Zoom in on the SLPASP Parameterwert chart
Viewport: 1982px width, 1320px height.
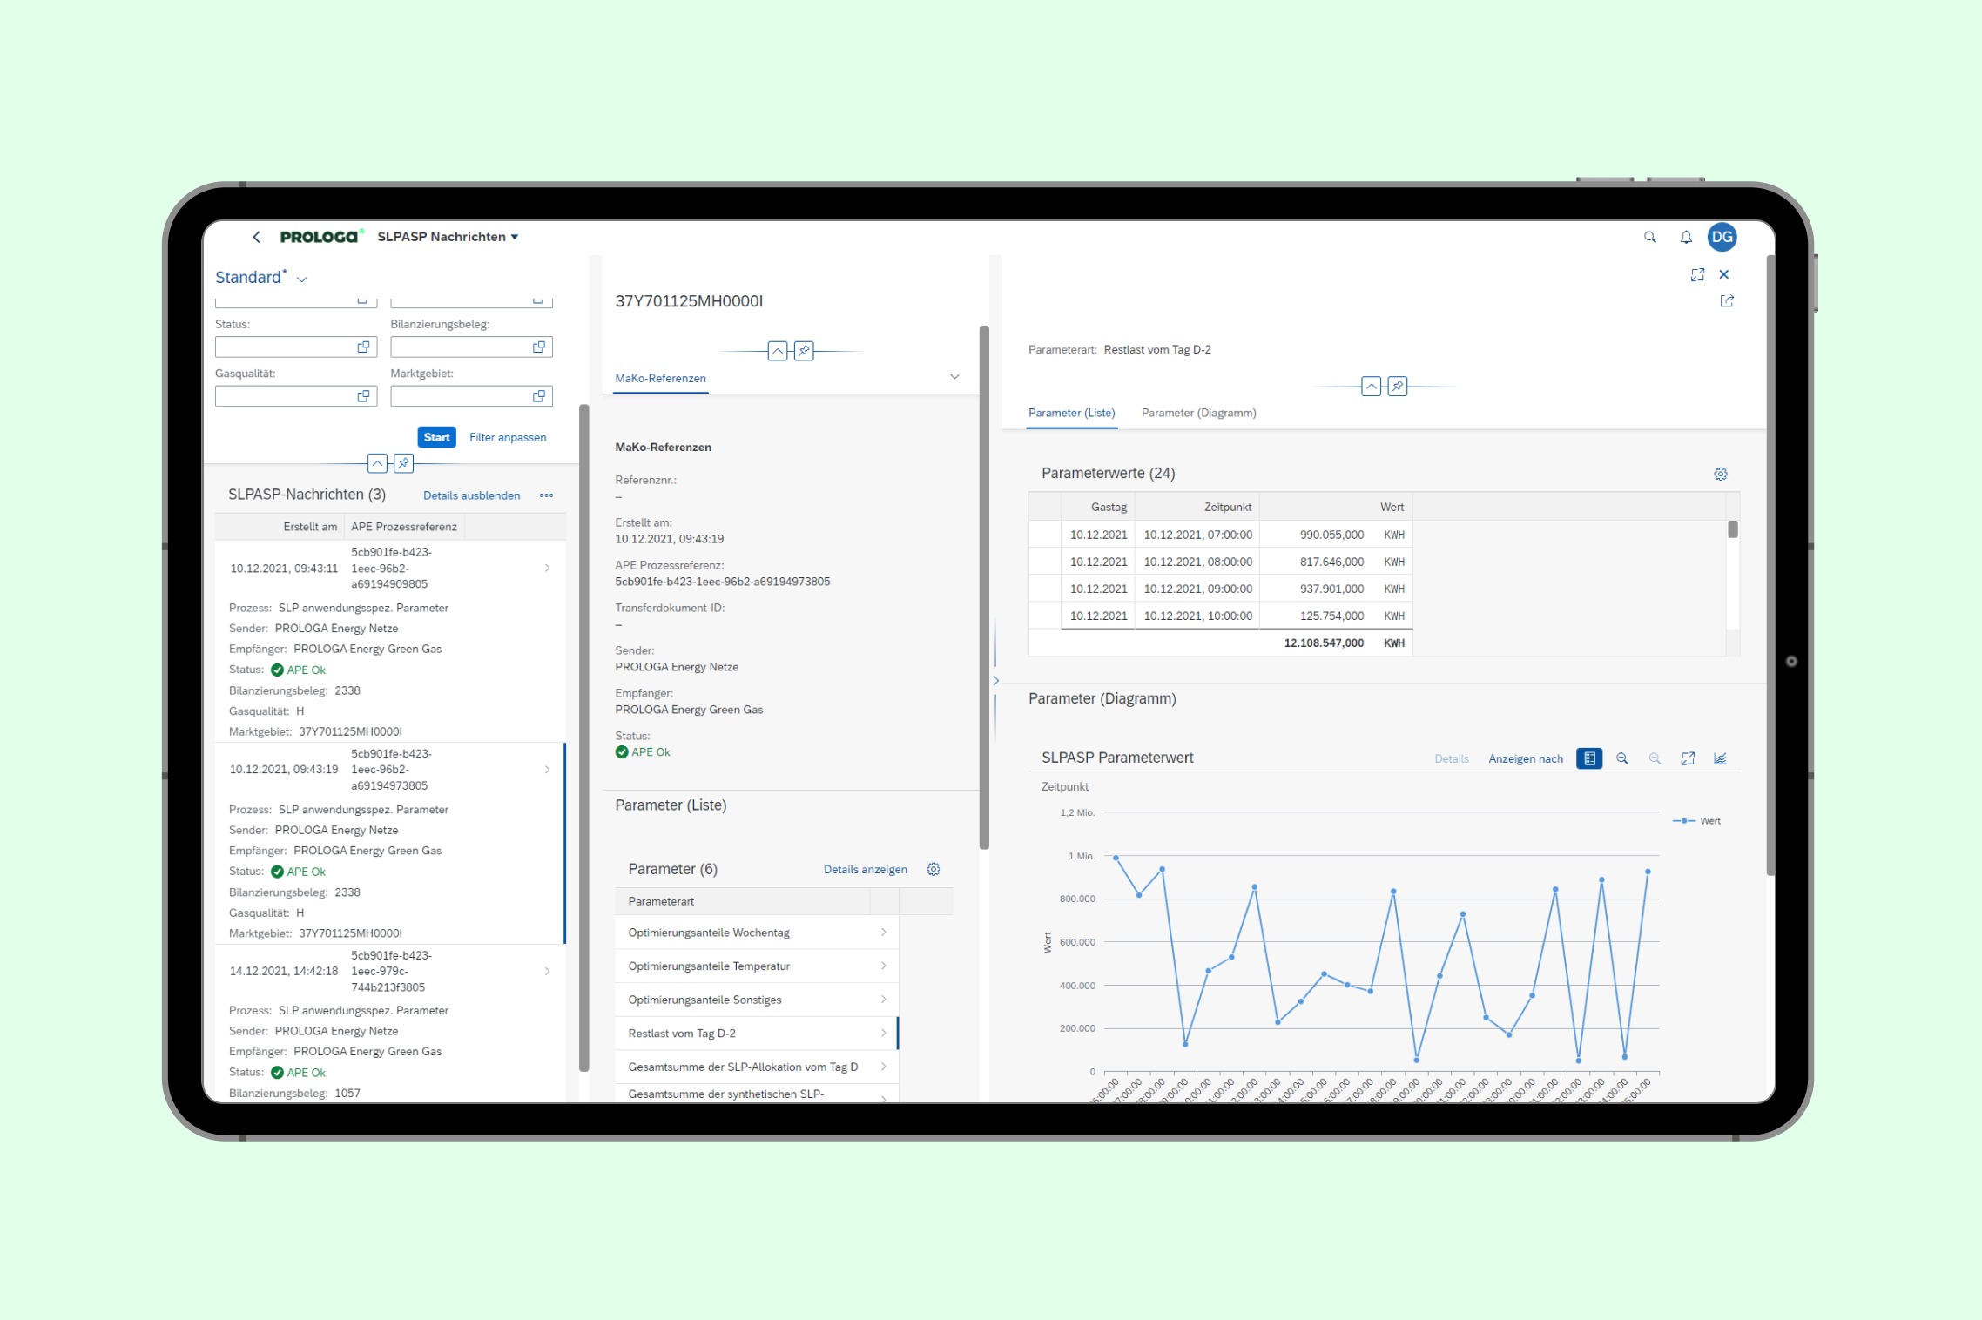[x=1621, y=758]
